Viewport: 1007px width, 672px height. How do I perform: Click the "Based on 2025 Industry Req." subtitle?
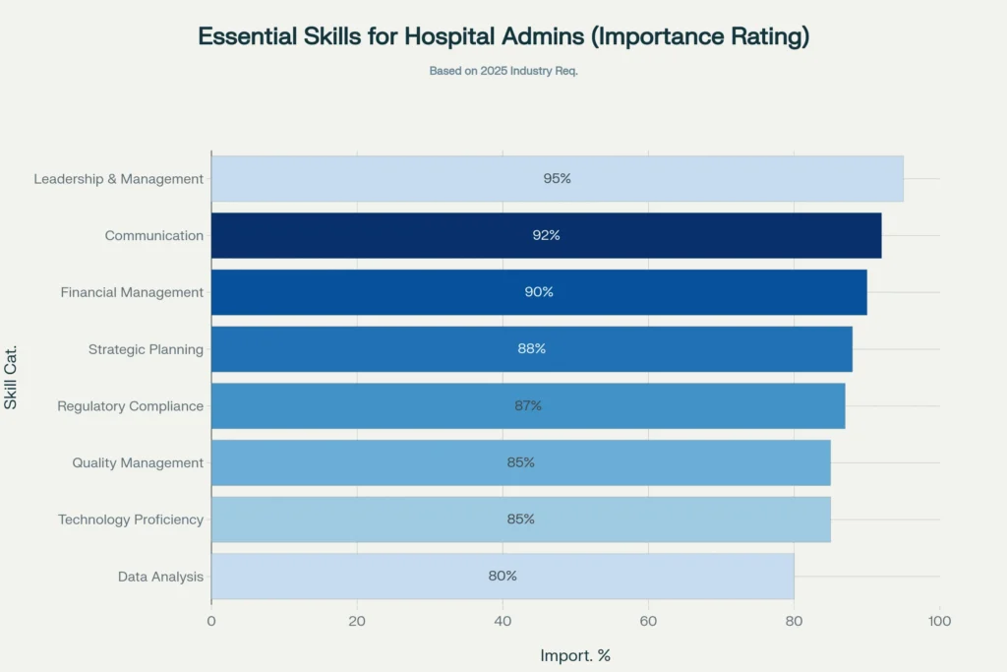tap(503, 71)
